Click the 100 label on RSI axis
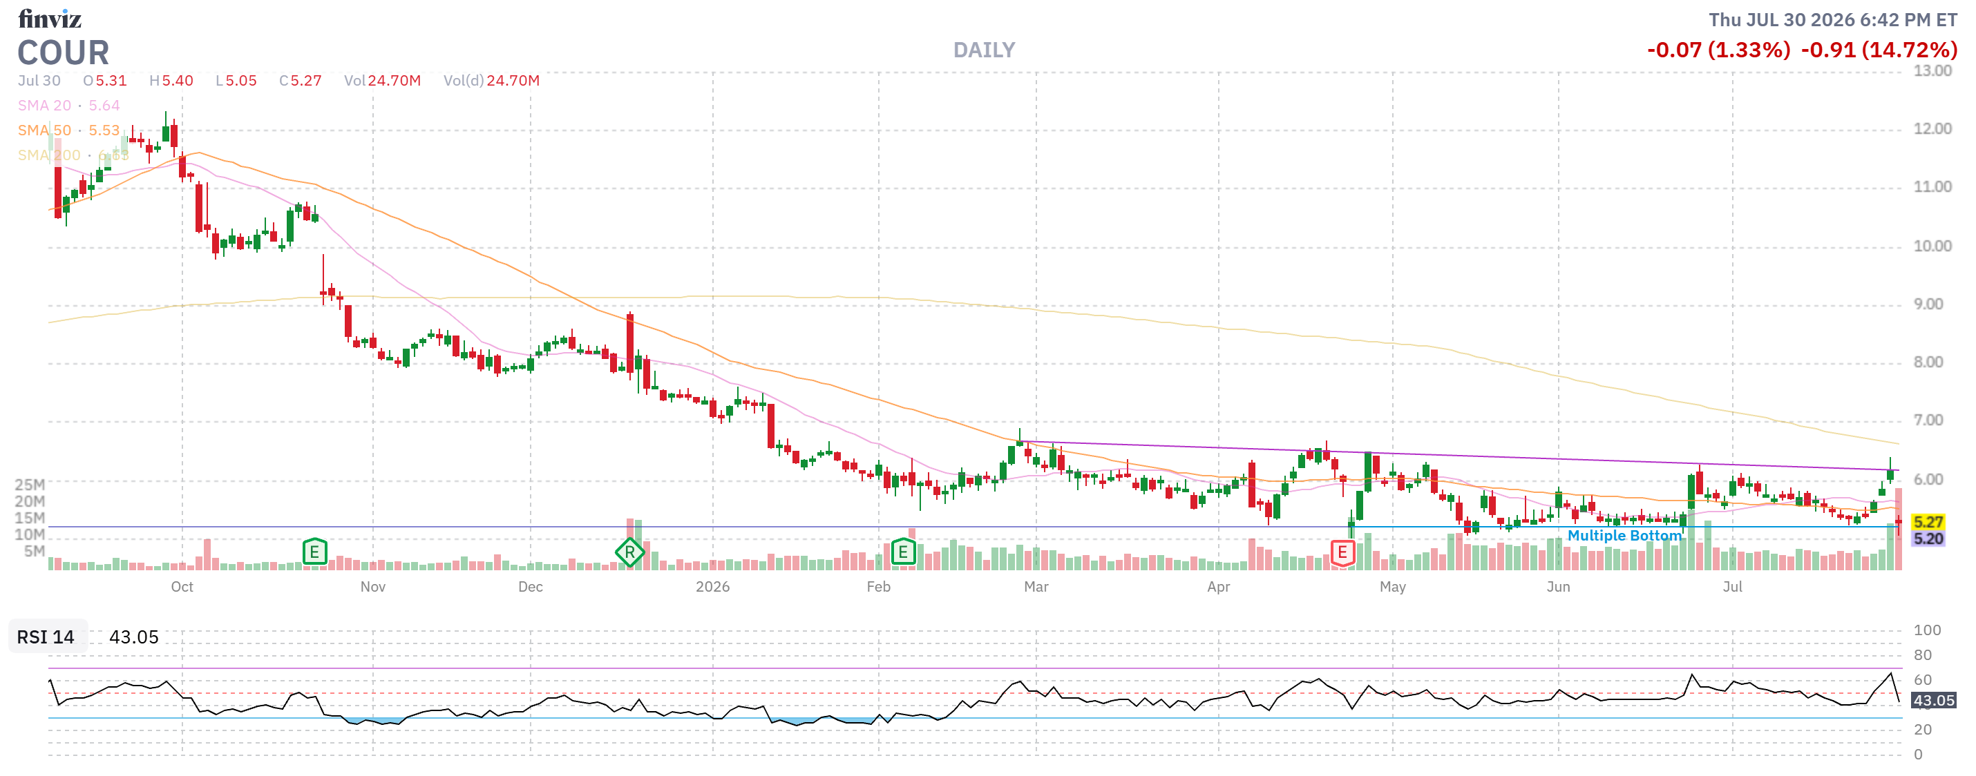1976x776 pixels. point(1927,630)
